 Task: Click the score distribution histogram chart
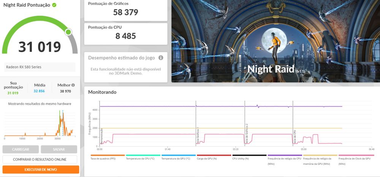point(40,124)
